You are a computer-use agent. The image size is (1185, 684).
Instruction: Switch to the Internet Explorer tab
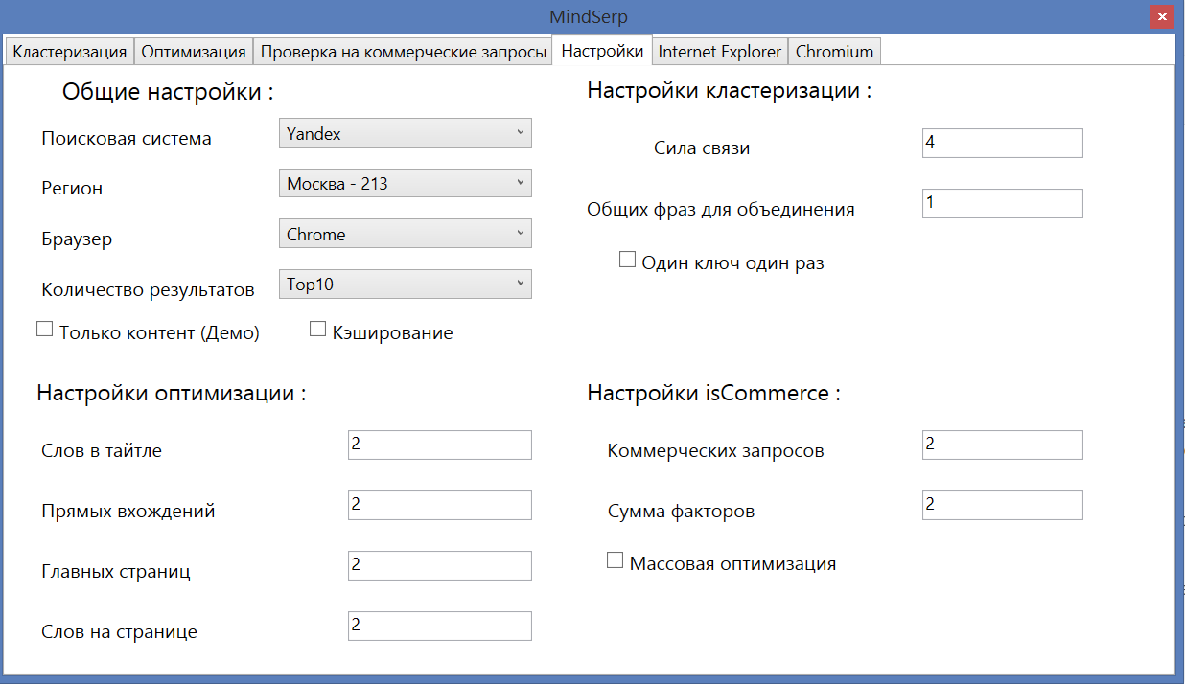point(719,52)
